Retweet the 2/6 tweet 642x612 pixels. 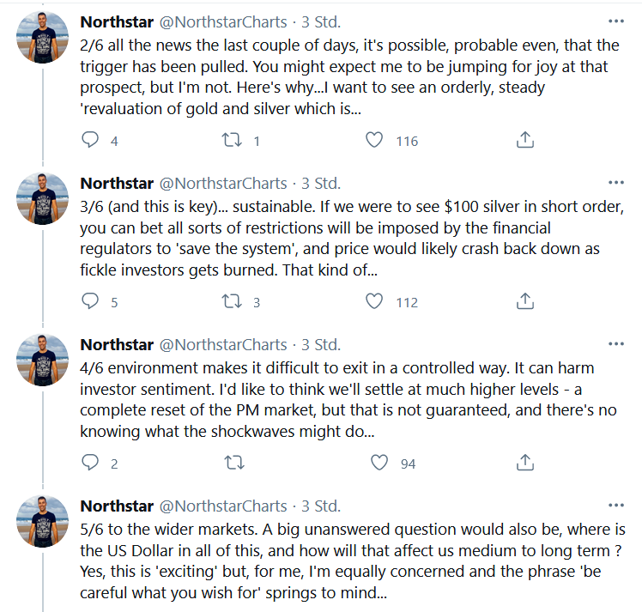[x=232, y=140]
